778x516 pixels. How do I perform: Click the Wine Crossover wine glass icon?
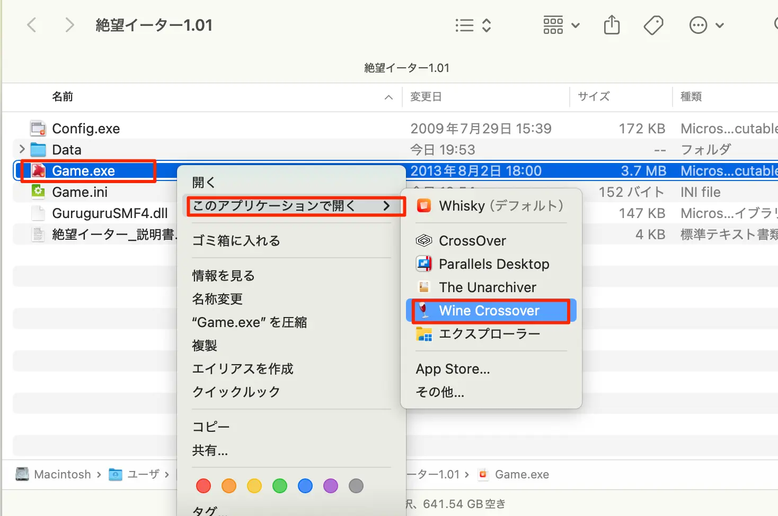[423, 311]
